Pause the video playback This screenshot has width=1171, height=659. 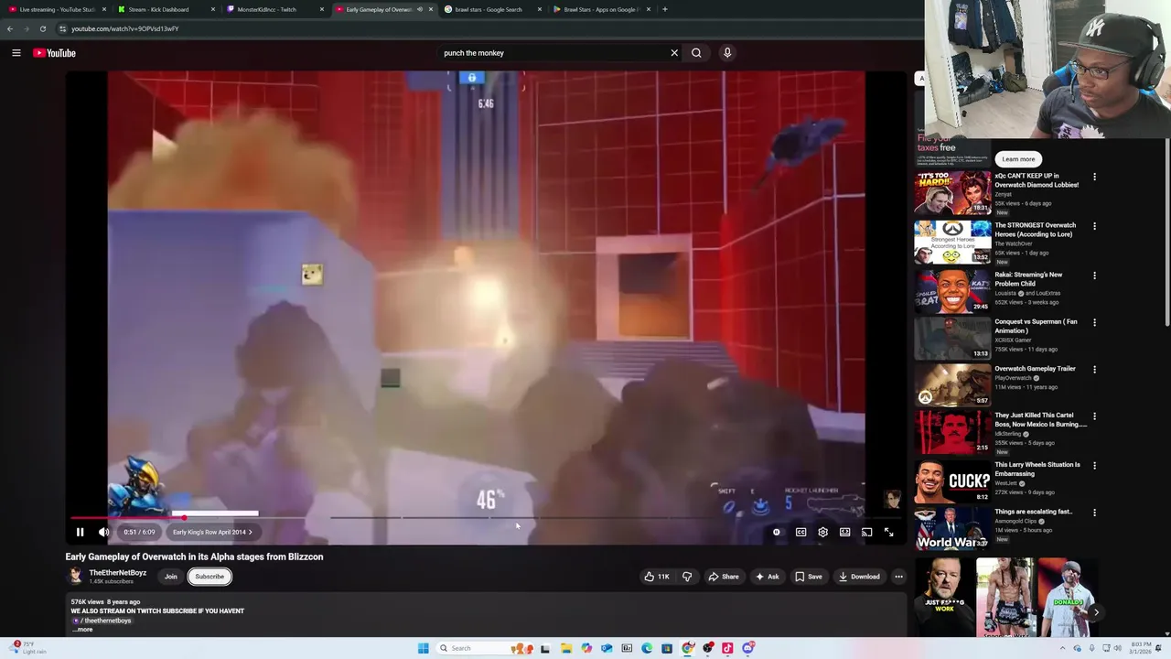[80, 532]
